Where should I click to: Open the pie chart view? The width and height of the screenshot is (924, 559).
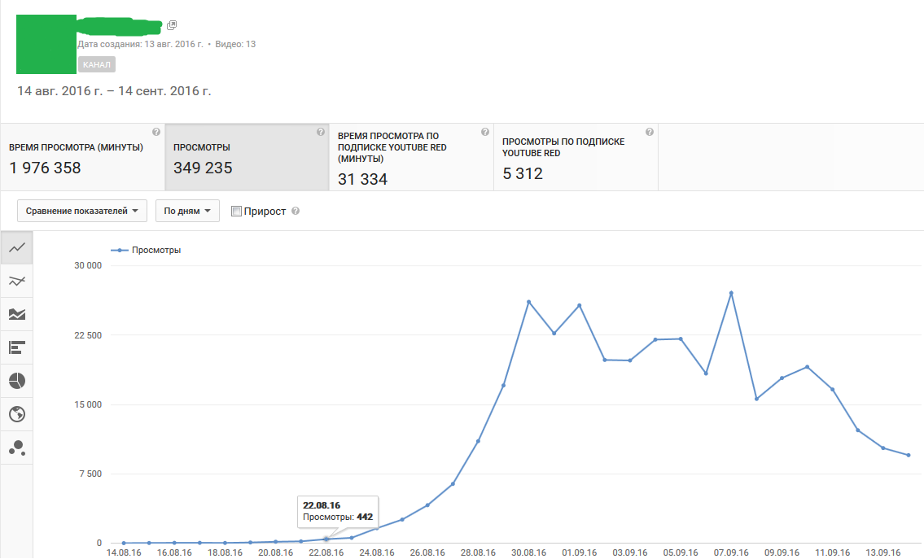[16, 381]
